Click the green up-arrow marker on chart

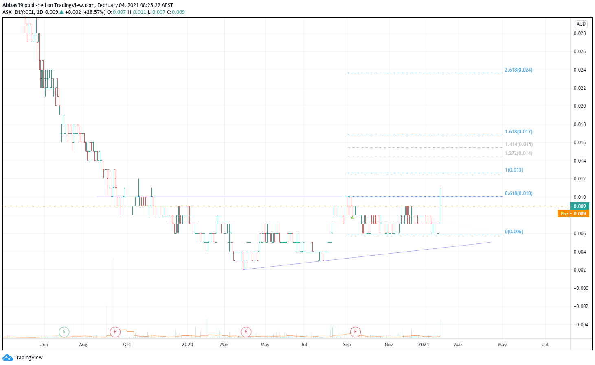(x=352, y=217)
